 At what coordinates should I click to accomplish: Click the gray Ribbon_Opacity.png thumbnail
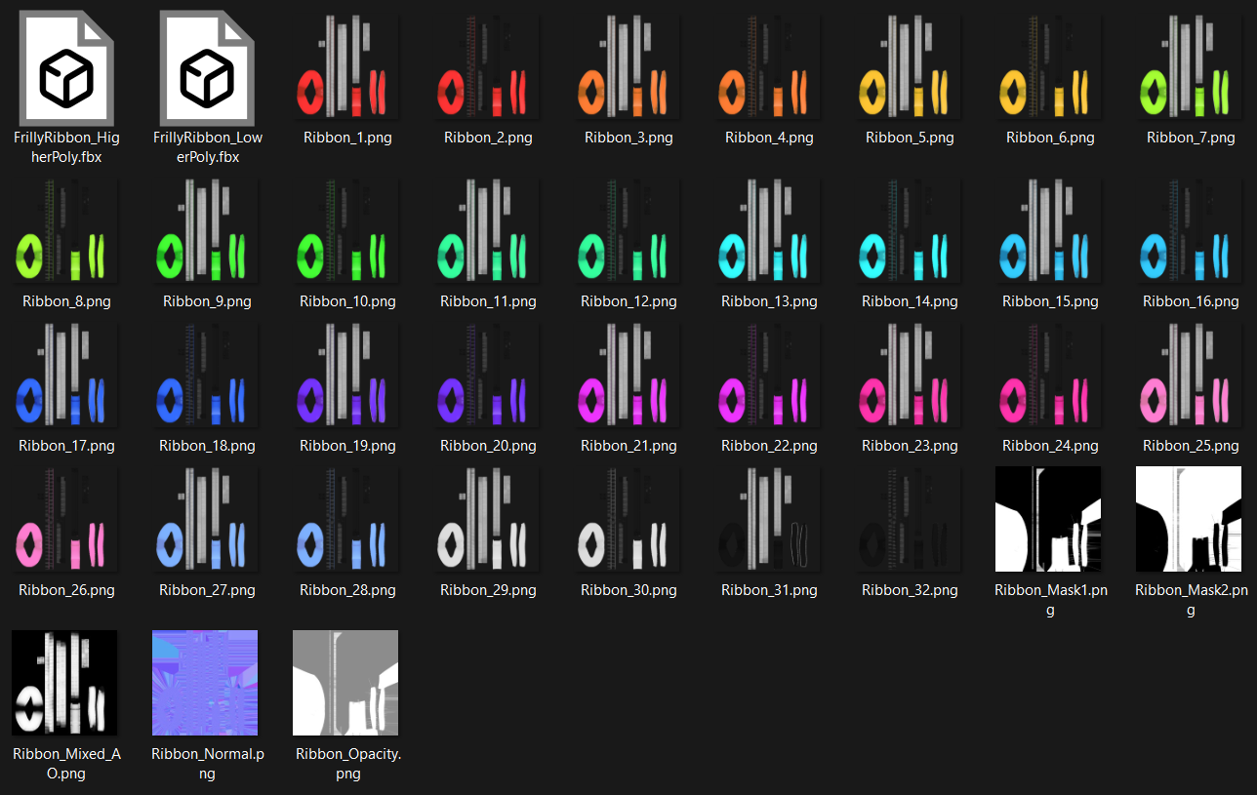[x=345, y=683]
